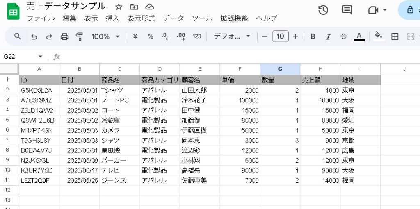420x209 pixels.
Task: Toggle bold formatting button
Action: pyautogui.click(x=313, y=36)
